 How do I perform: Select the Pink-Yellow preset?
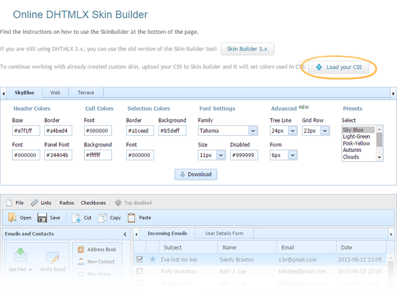pos(357,143)
